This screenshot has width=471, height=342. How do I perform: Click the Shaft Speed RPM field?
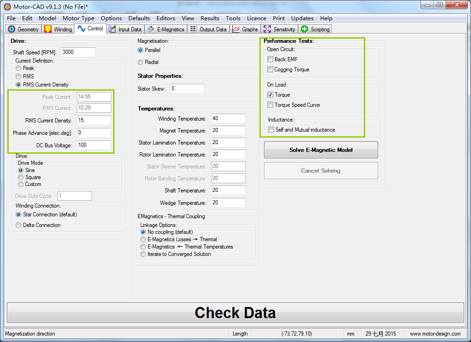point(78,52)
